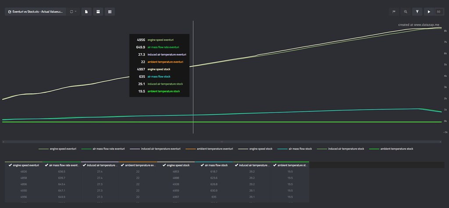Open the refresh dropdown arrow

(x=76, y=11)
